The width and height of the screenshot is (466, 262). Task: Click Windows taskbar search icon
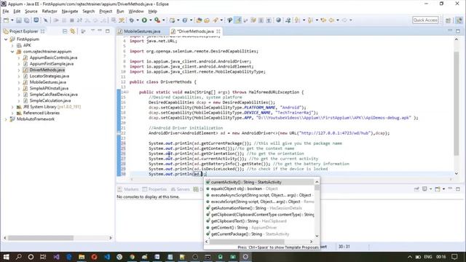click(19, 257)
